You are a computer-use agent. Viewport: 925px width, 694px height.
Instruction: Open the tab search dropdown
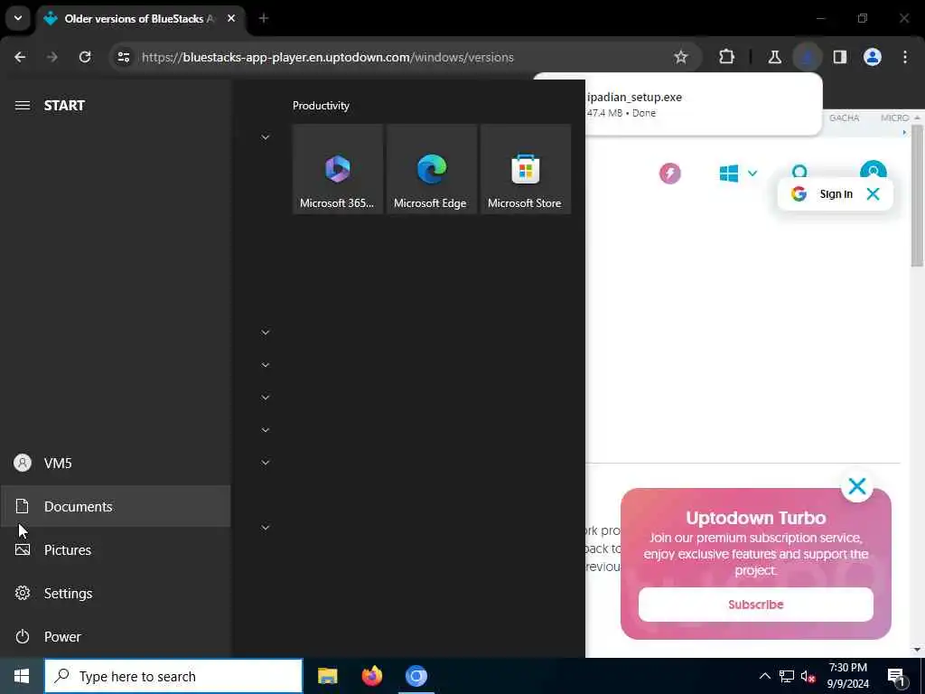coord(18,18)
